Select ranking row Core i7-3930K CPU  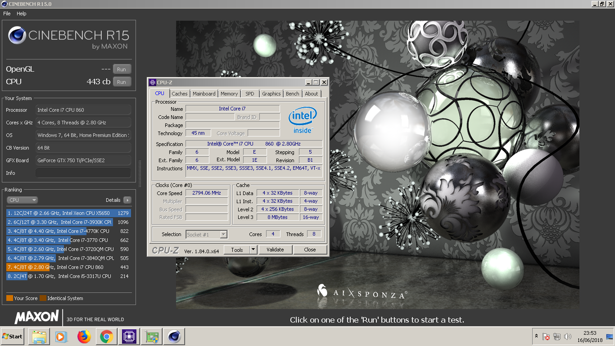pyautogui.click(x=68, y=222)
